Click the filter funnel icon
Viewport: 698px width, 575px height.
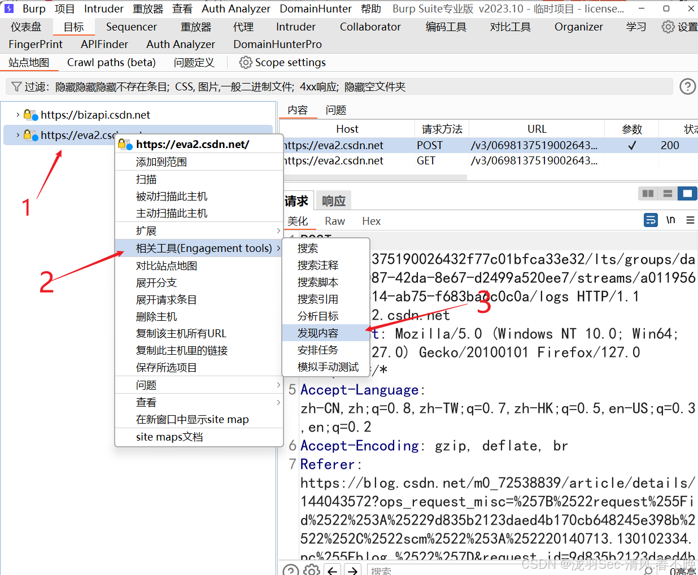(x=16, y=86)
